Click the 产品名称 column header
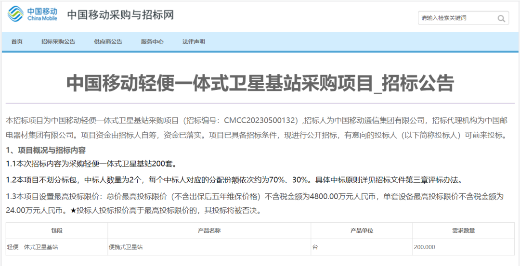Viewport: 520px width, 266px height. (209, 230)
